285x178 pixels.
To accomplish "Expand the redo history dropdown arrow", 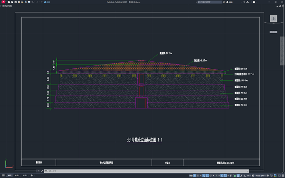I will click(40, 2).
